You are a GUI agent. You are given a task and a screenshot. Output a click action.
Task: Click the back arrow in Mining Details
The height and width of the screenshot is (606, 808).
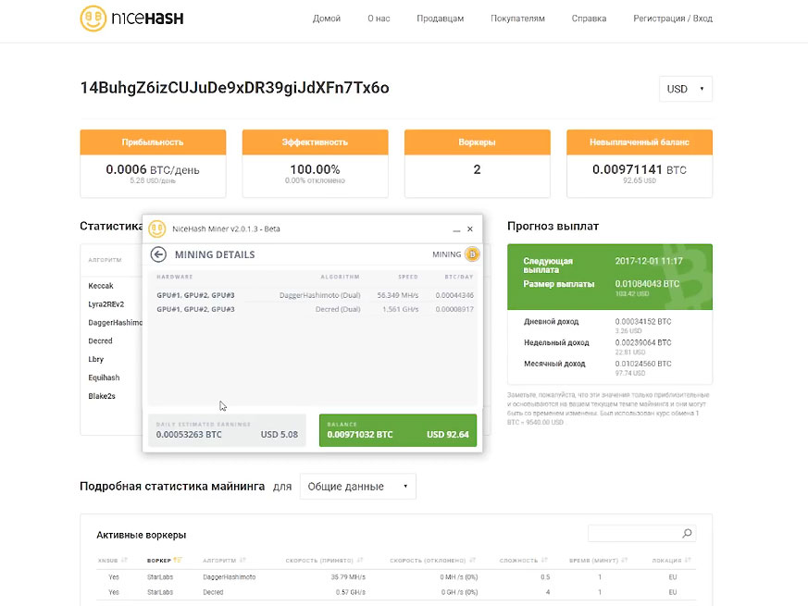coord(158,254)
